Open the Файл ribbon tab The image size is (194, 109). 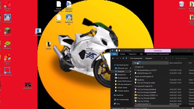tap(114, 54)
